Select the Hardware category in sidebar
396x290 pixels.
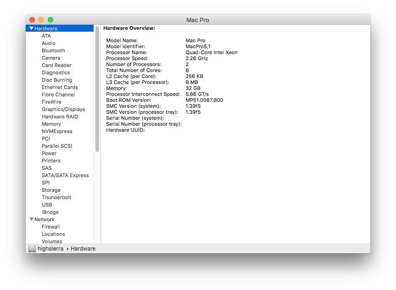pyautogui.click(x=60, y=28)
